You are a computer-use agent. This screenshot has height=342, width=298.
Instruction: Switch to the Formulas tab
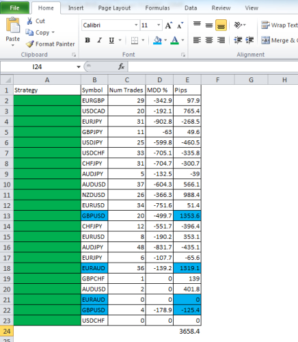(157, 8)
